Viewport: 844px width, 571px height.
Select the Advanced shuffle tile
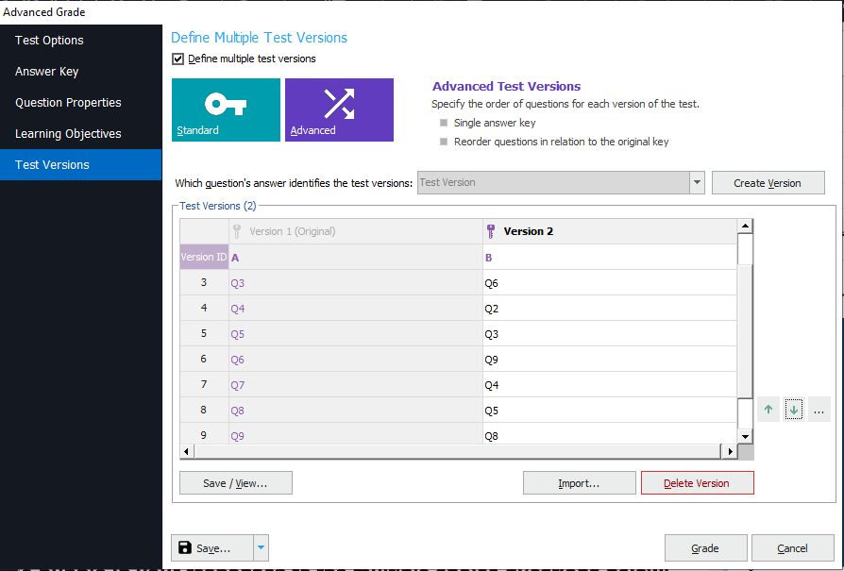point(339,109)
